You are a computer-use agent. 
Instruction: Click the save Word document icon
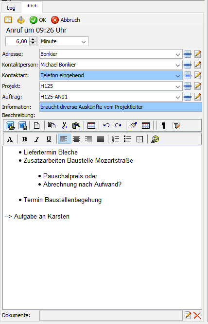coord(22,125)
